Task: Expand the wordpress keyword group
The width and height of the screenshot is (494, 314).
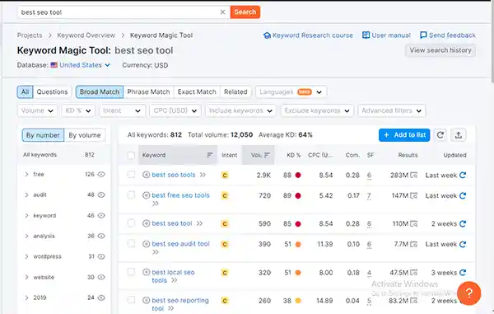Action: coord(27,256)
